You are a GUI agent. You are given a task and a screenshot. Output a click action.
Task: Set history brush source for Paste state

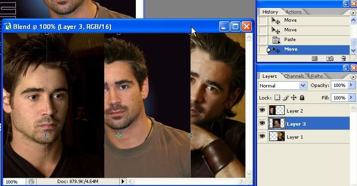click(x=263, y=40)
